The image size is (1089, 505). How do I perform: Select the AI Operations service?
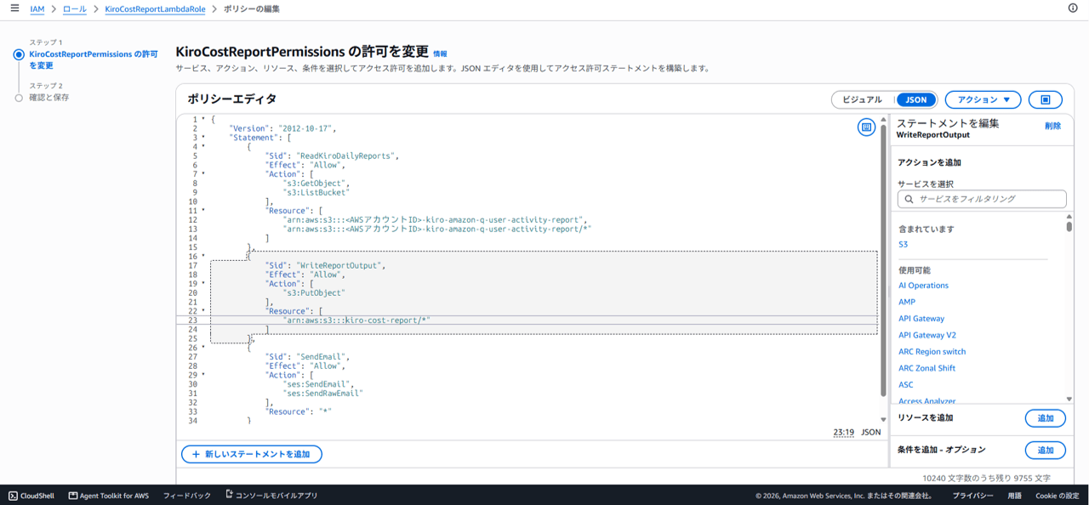coord(923,286)
